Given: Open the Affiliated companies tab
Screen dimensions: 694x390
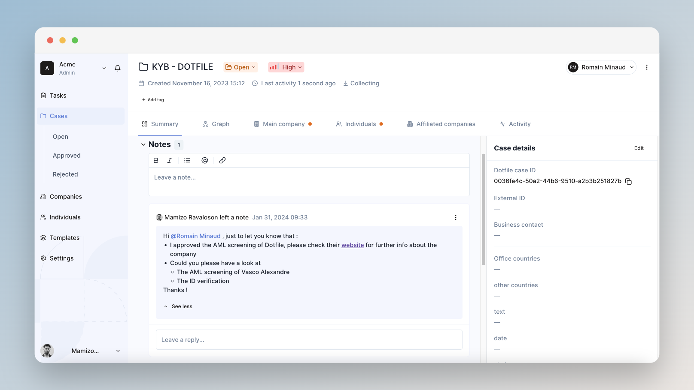Looking at the screenshot, I should (441, 124).
